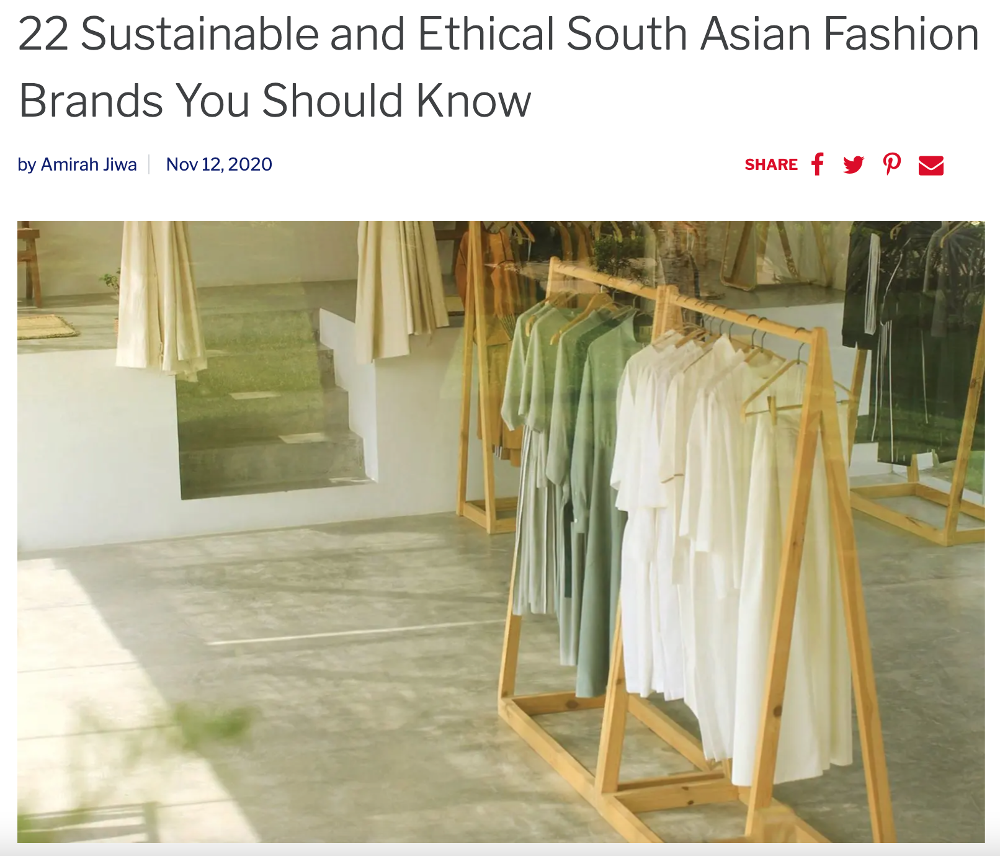Click the word "by" in the byline

[x=27, y=164]
